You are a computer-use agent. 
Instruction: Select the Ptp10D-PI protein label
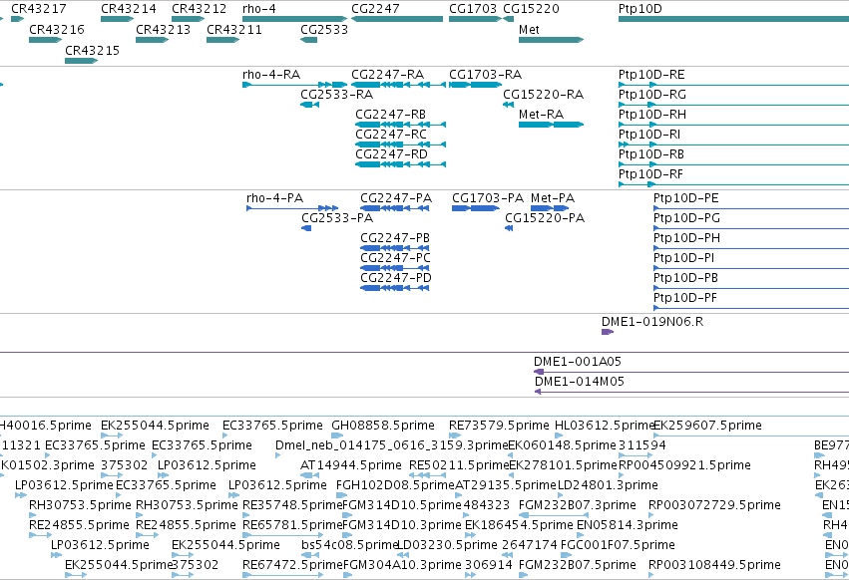pyautogui.click(x=683, y=258)
